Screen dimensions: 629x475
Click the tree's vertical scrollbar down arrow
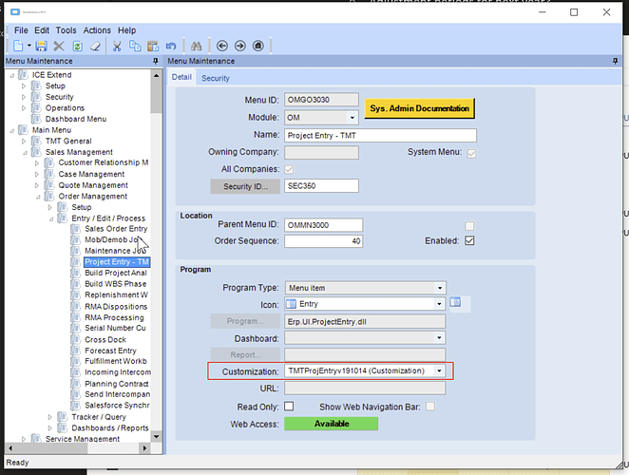click(156, 436)
